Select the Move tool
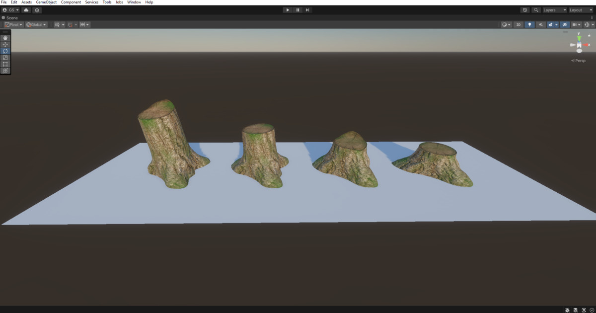 point(5,44)
